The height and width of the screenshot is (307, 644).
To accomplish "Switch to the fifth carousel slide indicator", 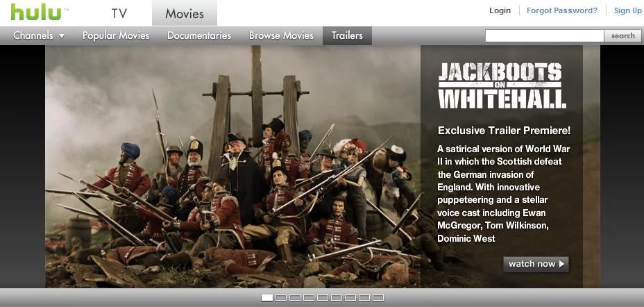I will pos(323,298).
